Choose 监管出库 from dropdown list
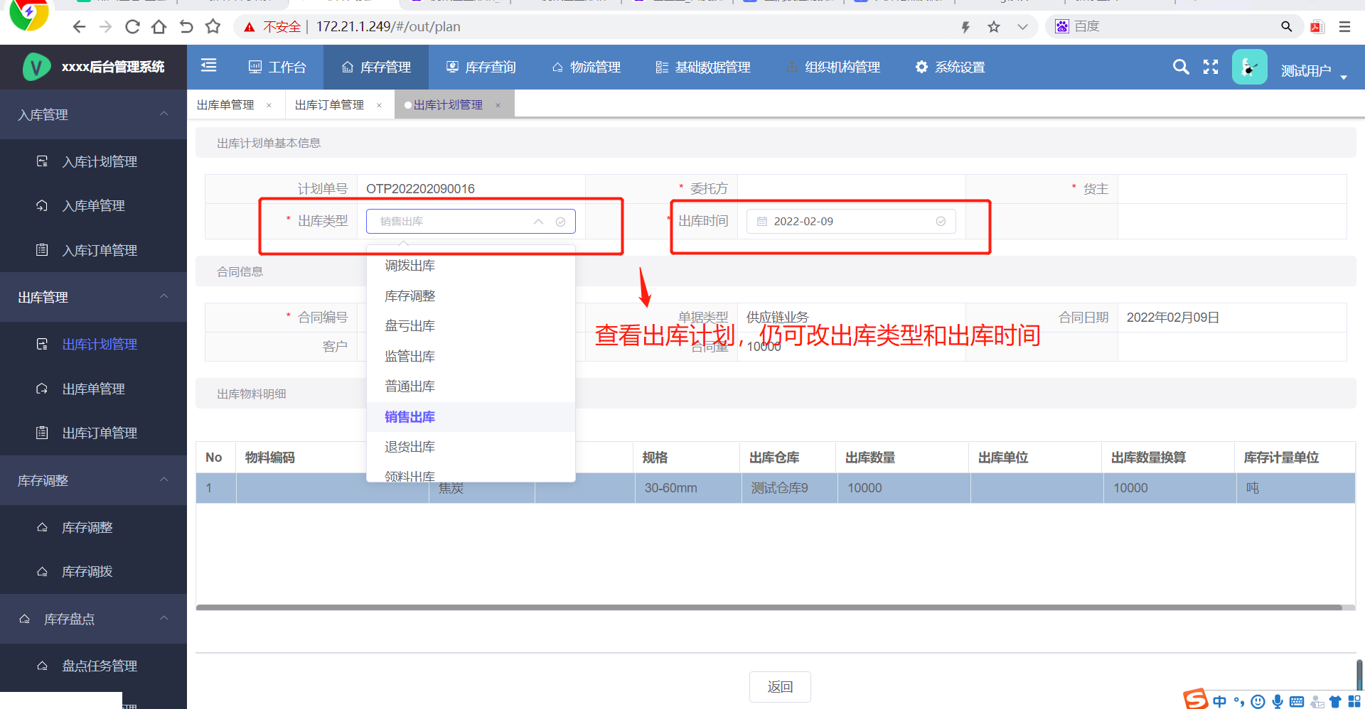1365x709 pixels. pyautogui.click(x=471, y=357)
